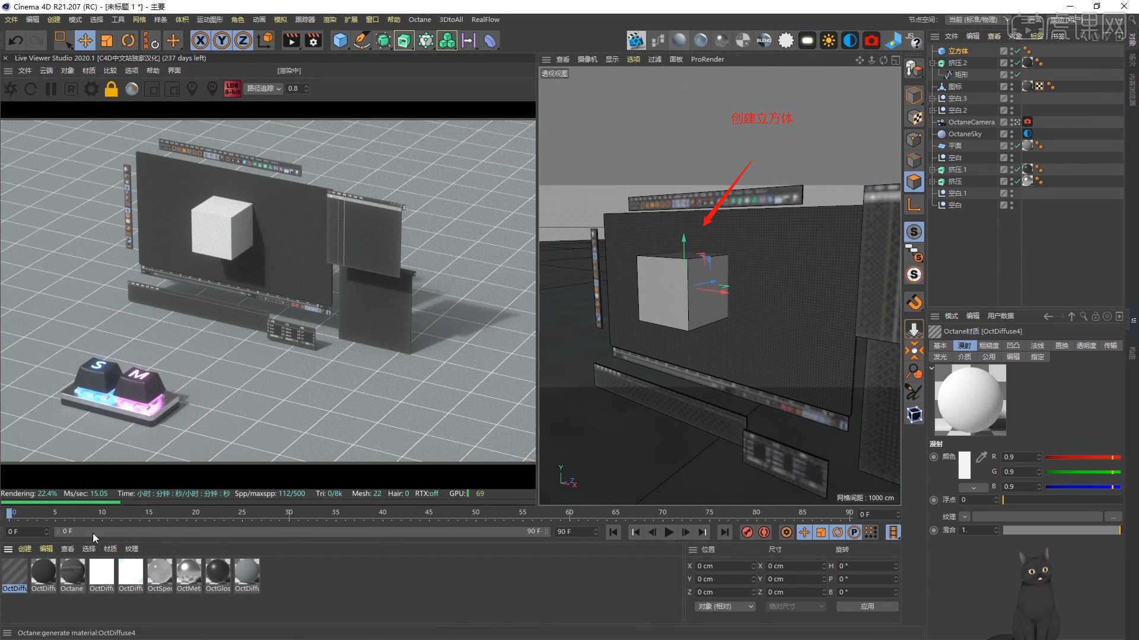Click the Polygons mode orange cube icon

click(914, 181)
